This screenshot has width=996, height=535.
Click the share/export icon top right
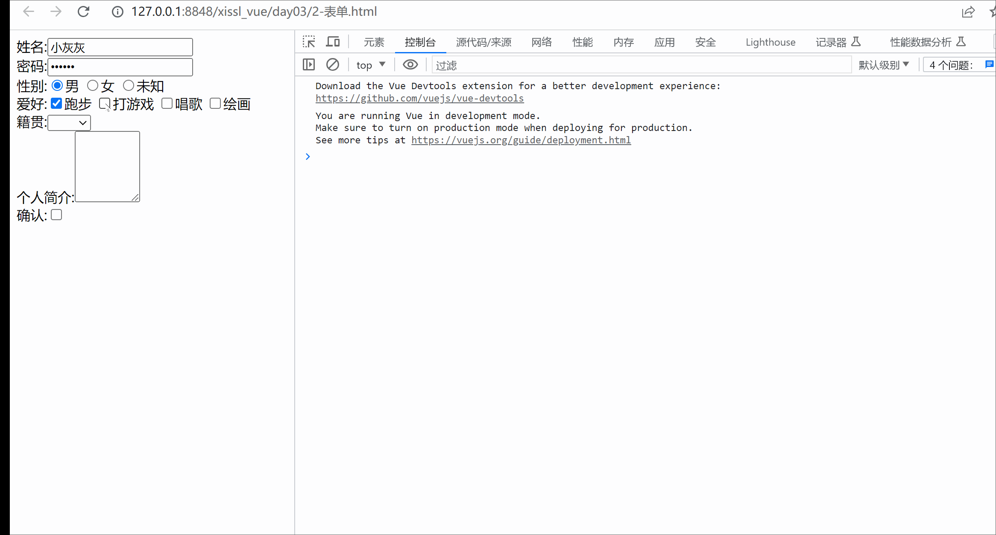click(968, 12)
